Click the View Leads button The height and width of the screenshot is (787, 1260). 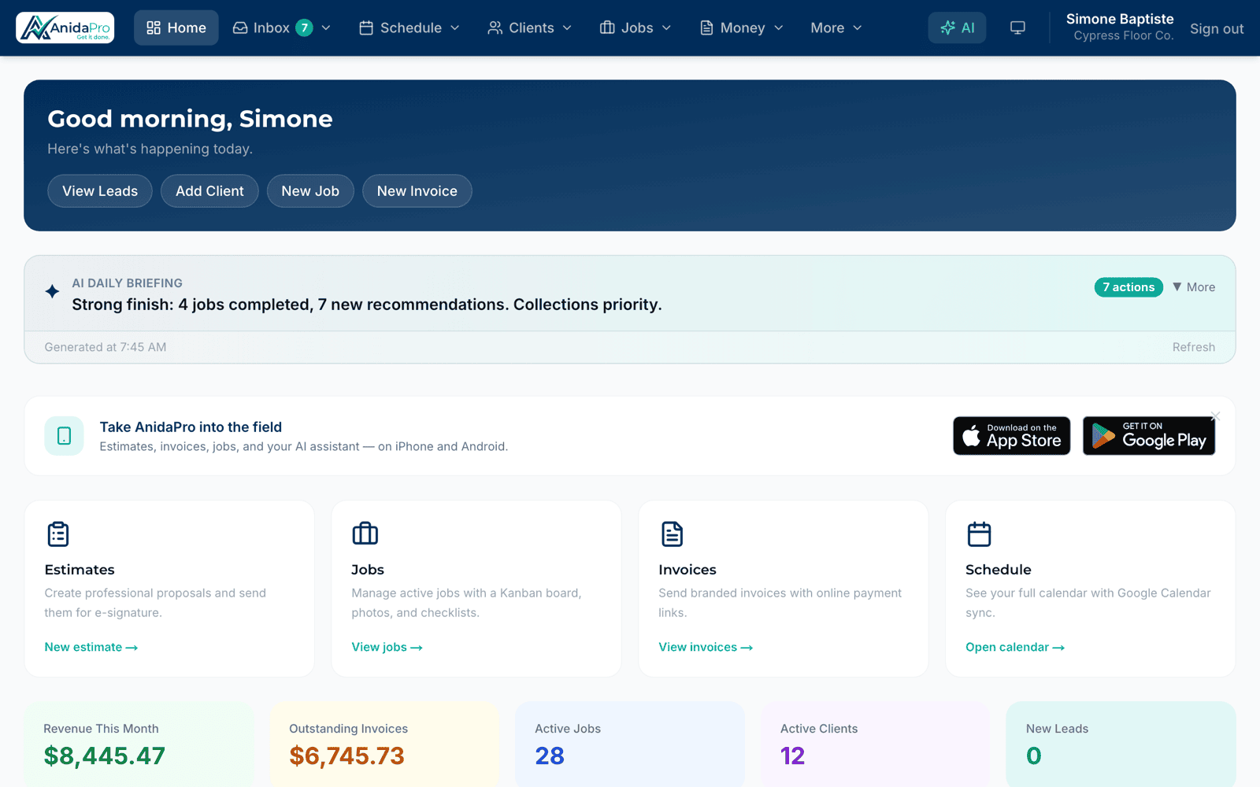click(100, 191)
